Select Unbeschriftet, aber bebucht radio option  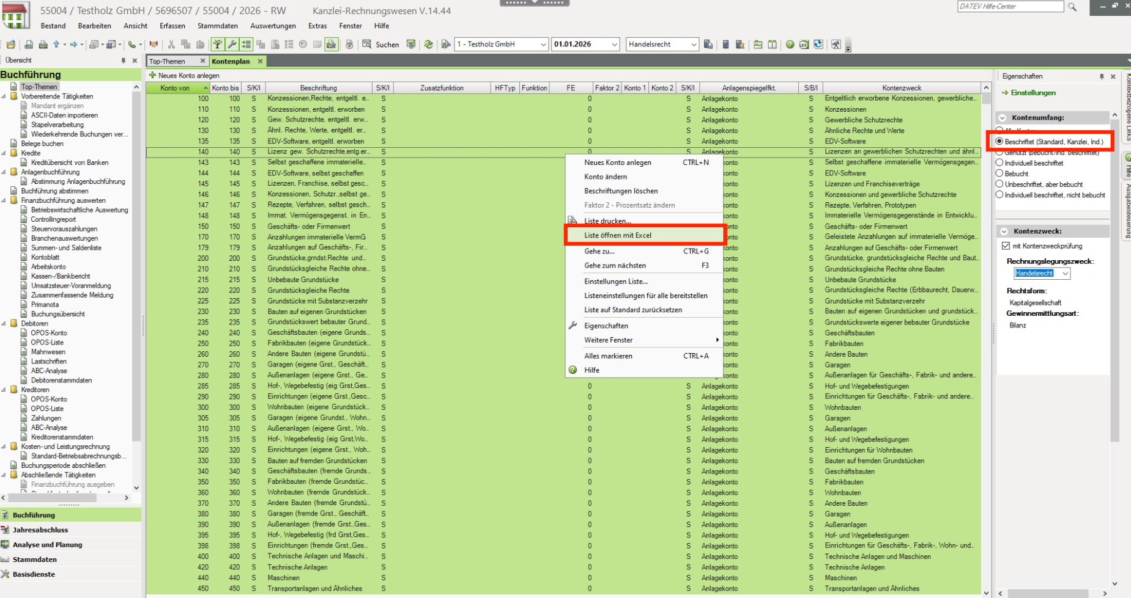[x=999, y=184]
